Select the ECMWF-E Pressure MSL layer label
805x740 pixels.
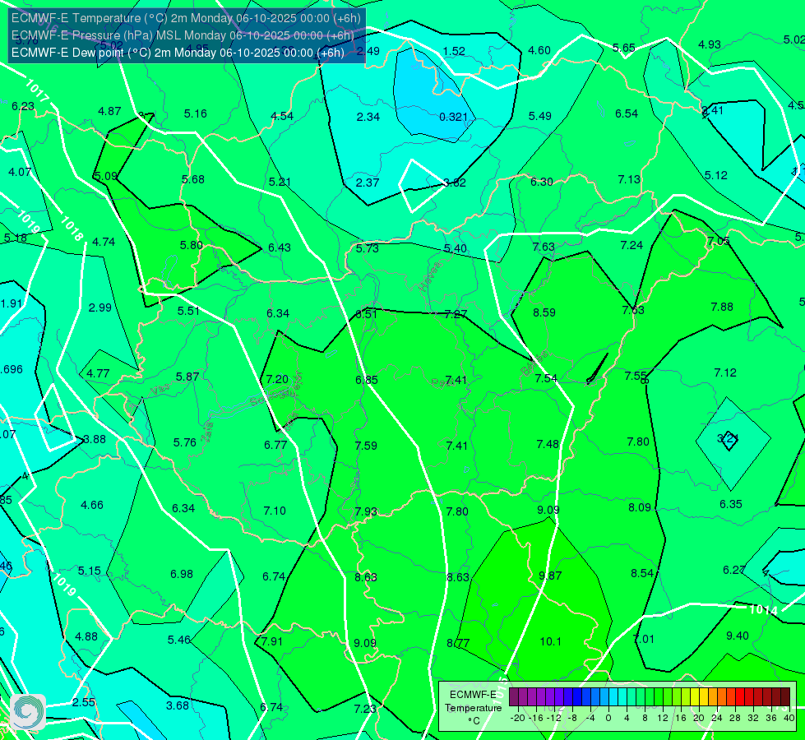(x=183, y=35)
